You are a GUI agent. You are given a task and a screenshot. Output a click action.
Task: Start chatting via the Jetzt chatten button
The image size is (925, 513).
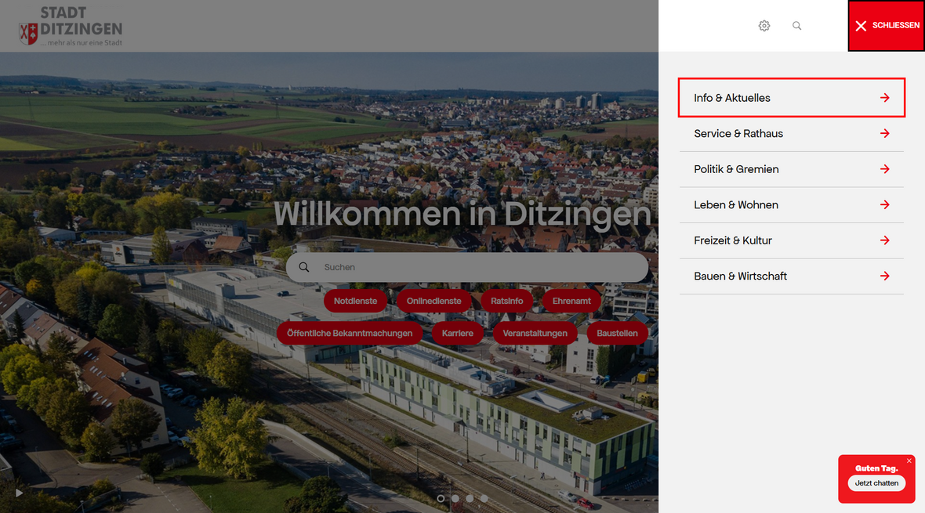pos(876,483)
